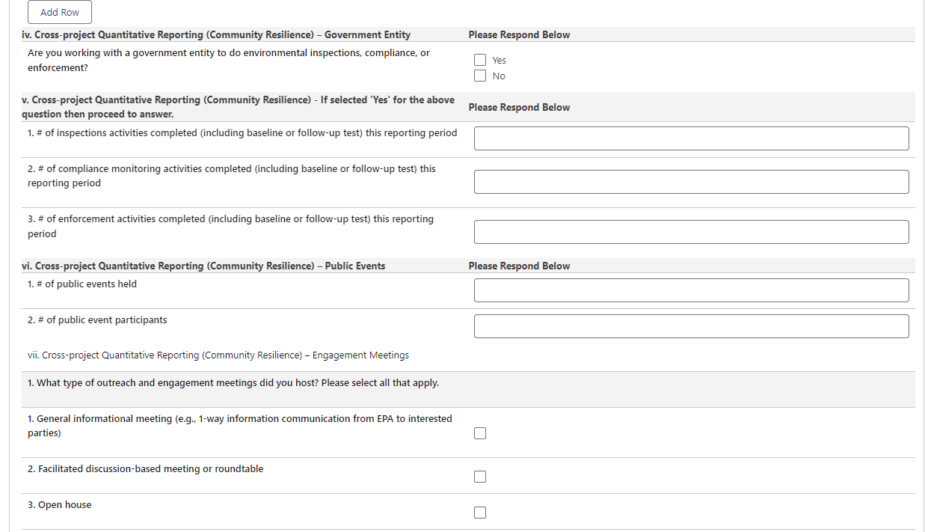The height and width of the screenshot is (532, 925).
Task: Click the "Open house" option text
Action: click(60, 505)
